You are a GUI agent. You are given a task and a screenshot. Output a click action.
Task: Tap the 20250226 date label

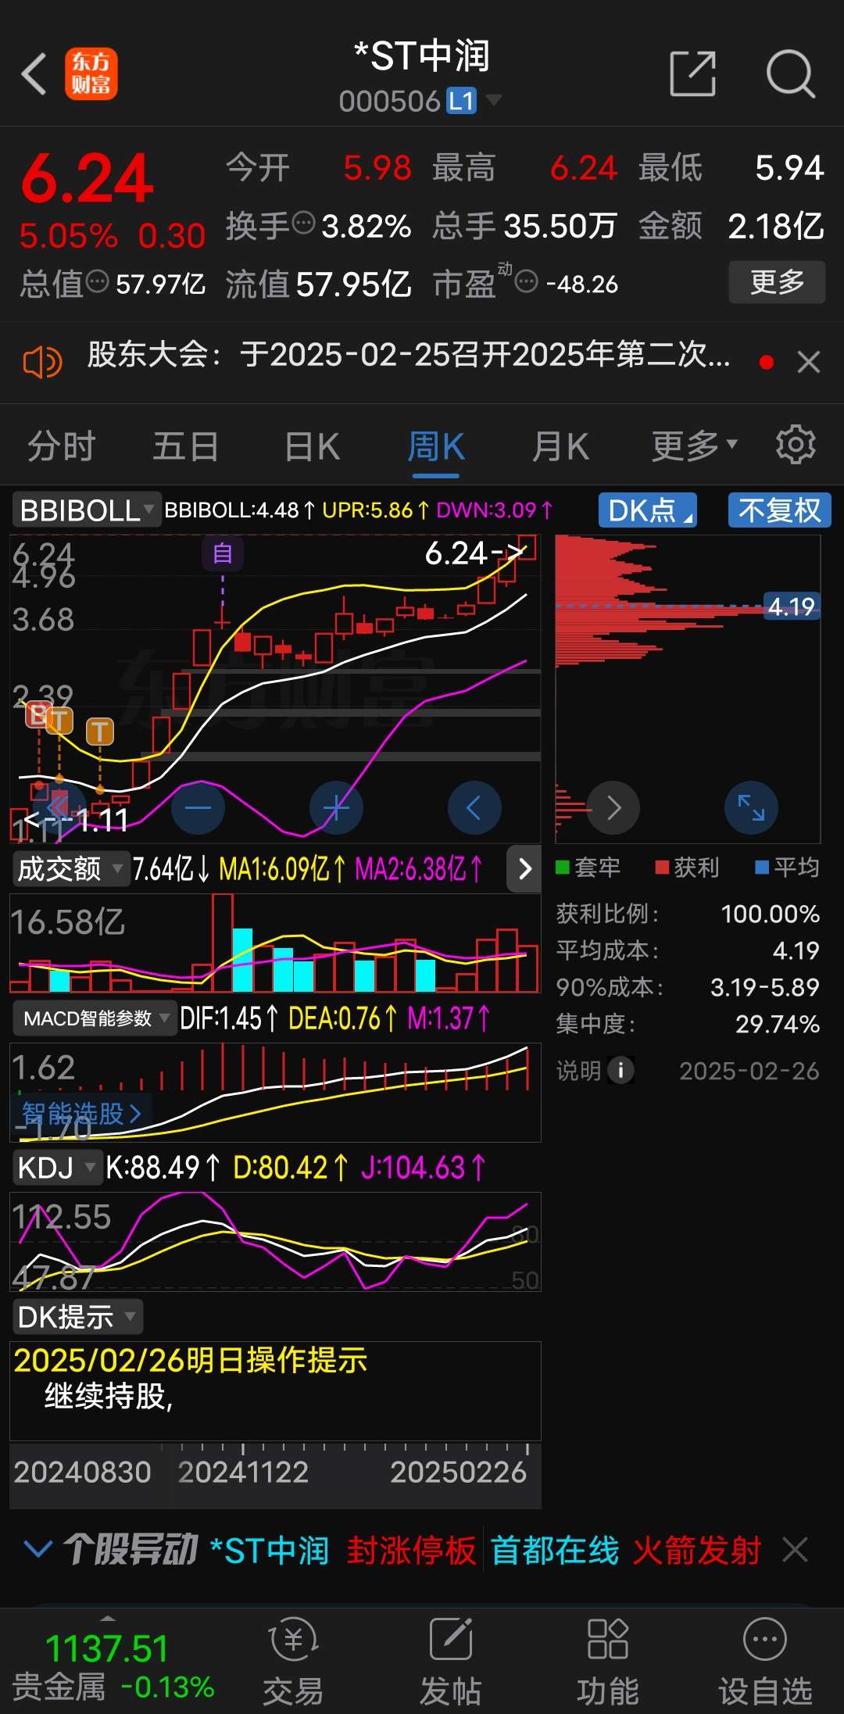pyautogui.click(x=458, y=1472)
